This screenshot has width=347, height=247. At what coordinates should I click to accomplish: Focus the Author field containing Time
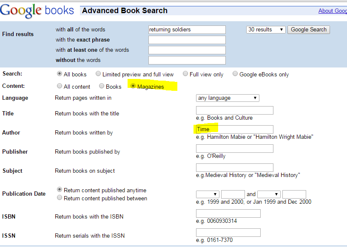point(235,129)
